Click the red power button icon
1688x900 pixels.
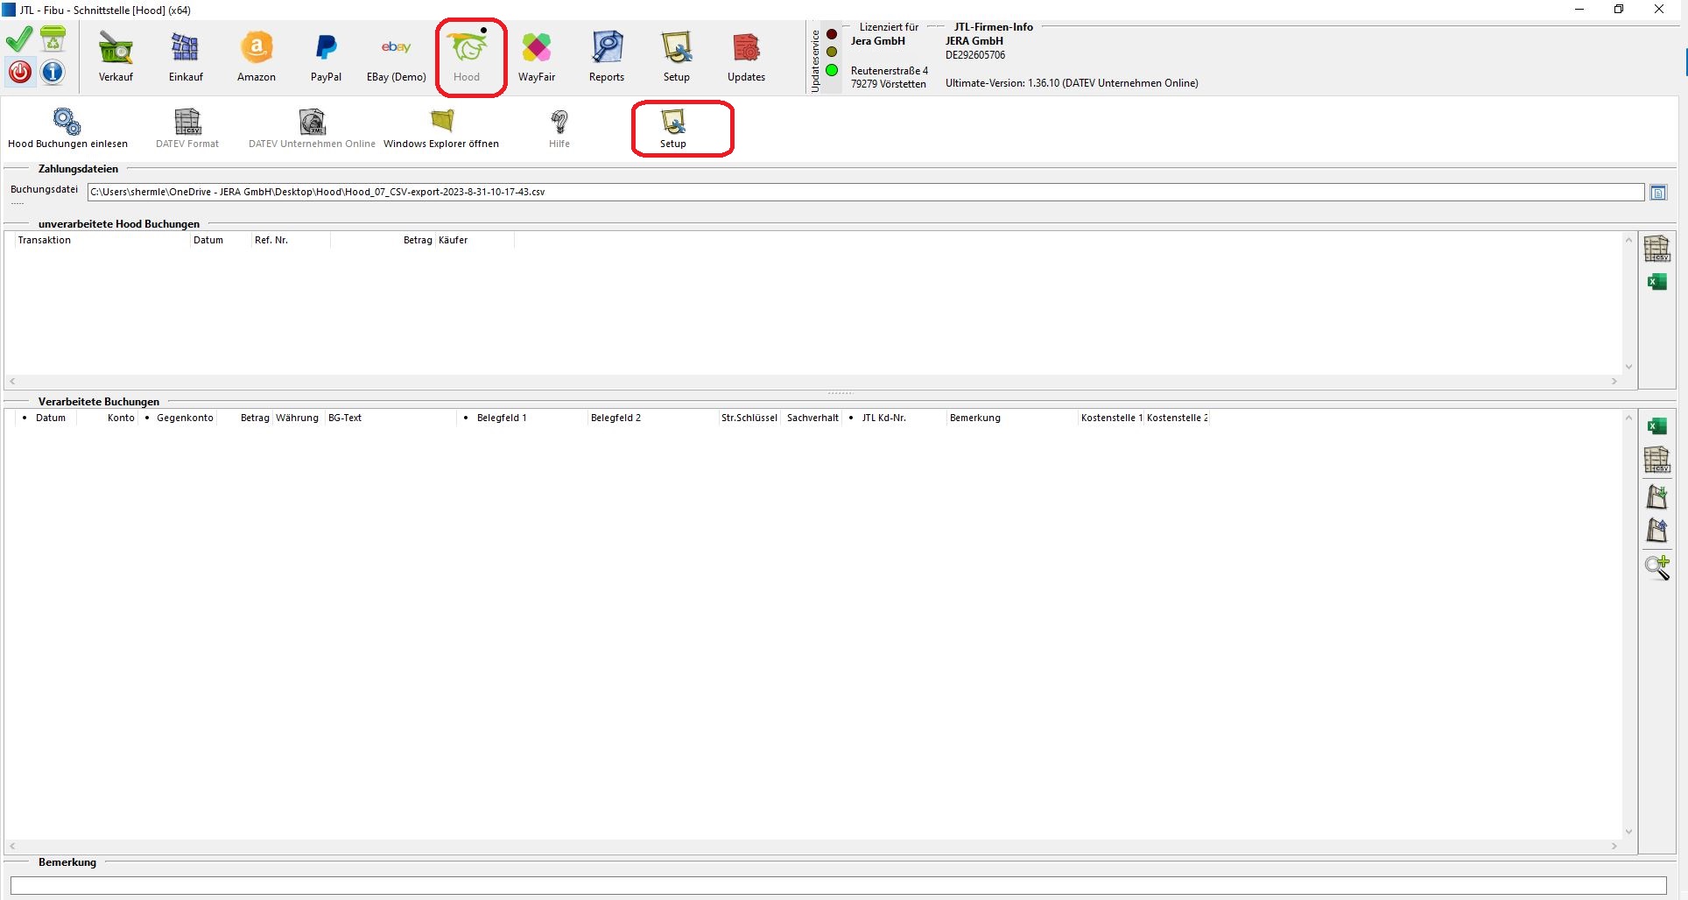pyautogui.click(x=20, y=72)
